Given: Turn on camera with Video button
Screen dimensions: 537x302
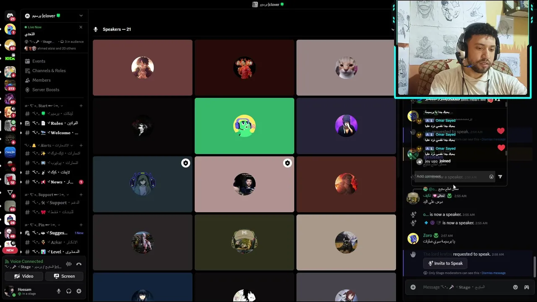Looking at the screenshot, I should [x=23, y=276].
